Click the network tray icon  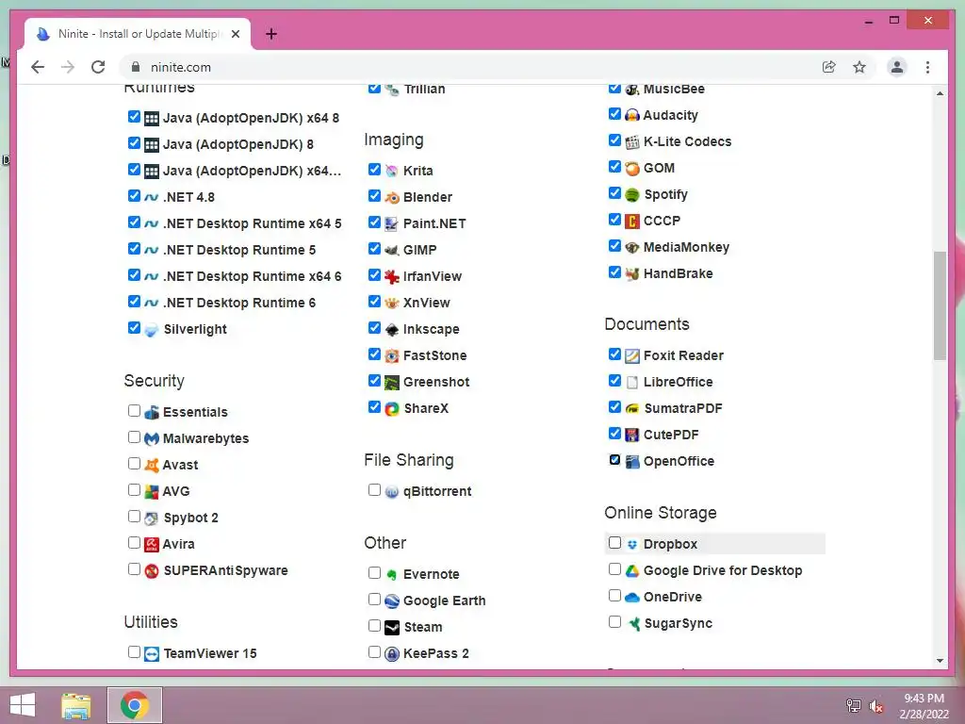[853, 706]
